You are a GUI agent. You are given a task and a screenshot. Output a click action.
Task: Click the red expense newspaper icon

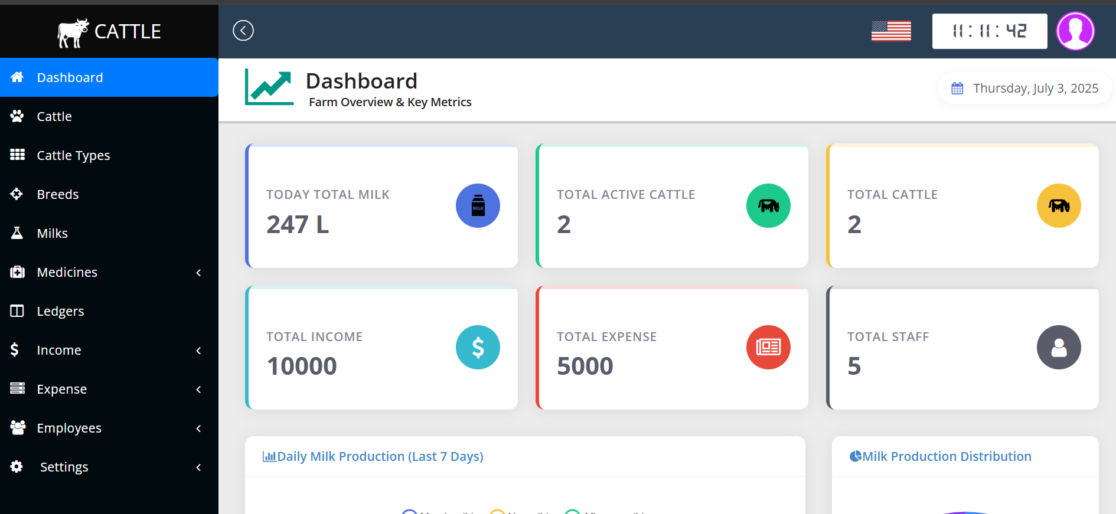[768, 348]
